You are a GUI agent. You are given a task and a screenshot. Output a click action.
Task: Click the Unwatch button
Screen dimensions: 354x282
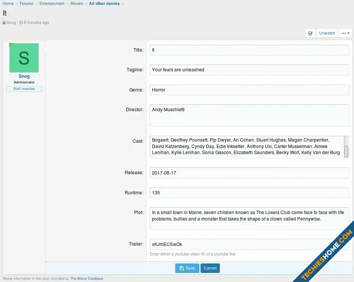pos(327,33)
